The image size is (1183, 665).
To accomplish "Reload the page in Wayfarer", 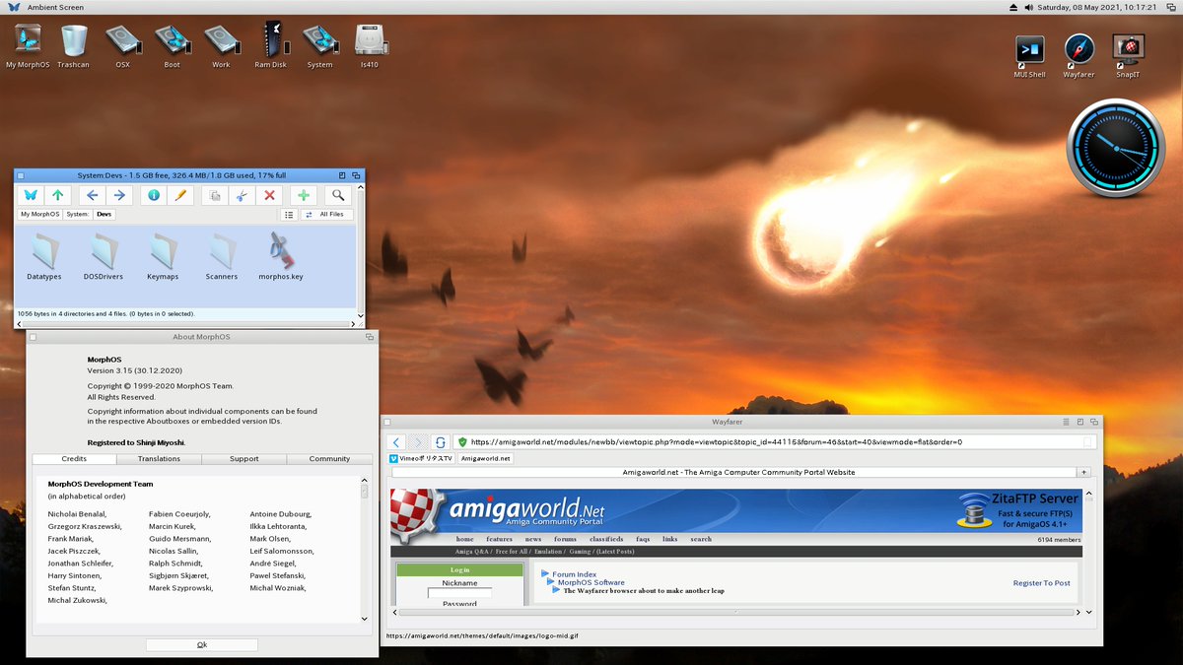I will 440,442.
